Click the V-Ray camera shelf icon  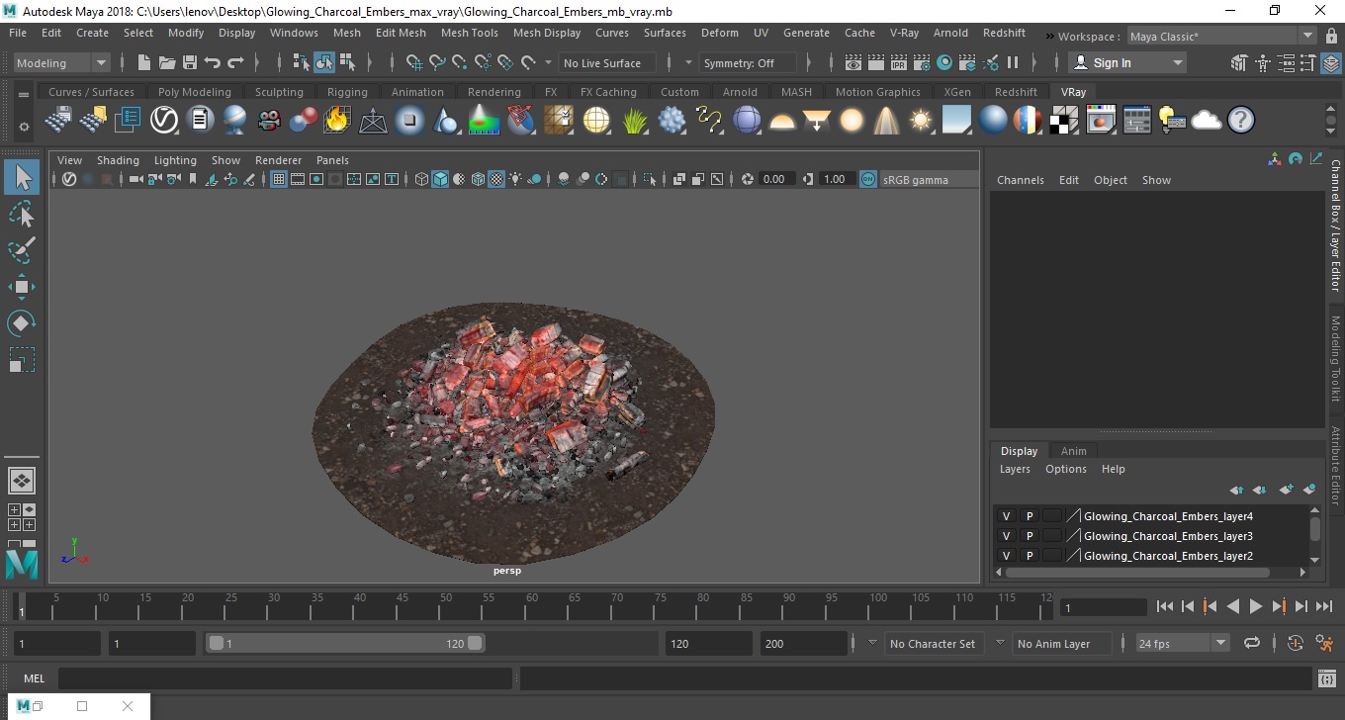269,121
